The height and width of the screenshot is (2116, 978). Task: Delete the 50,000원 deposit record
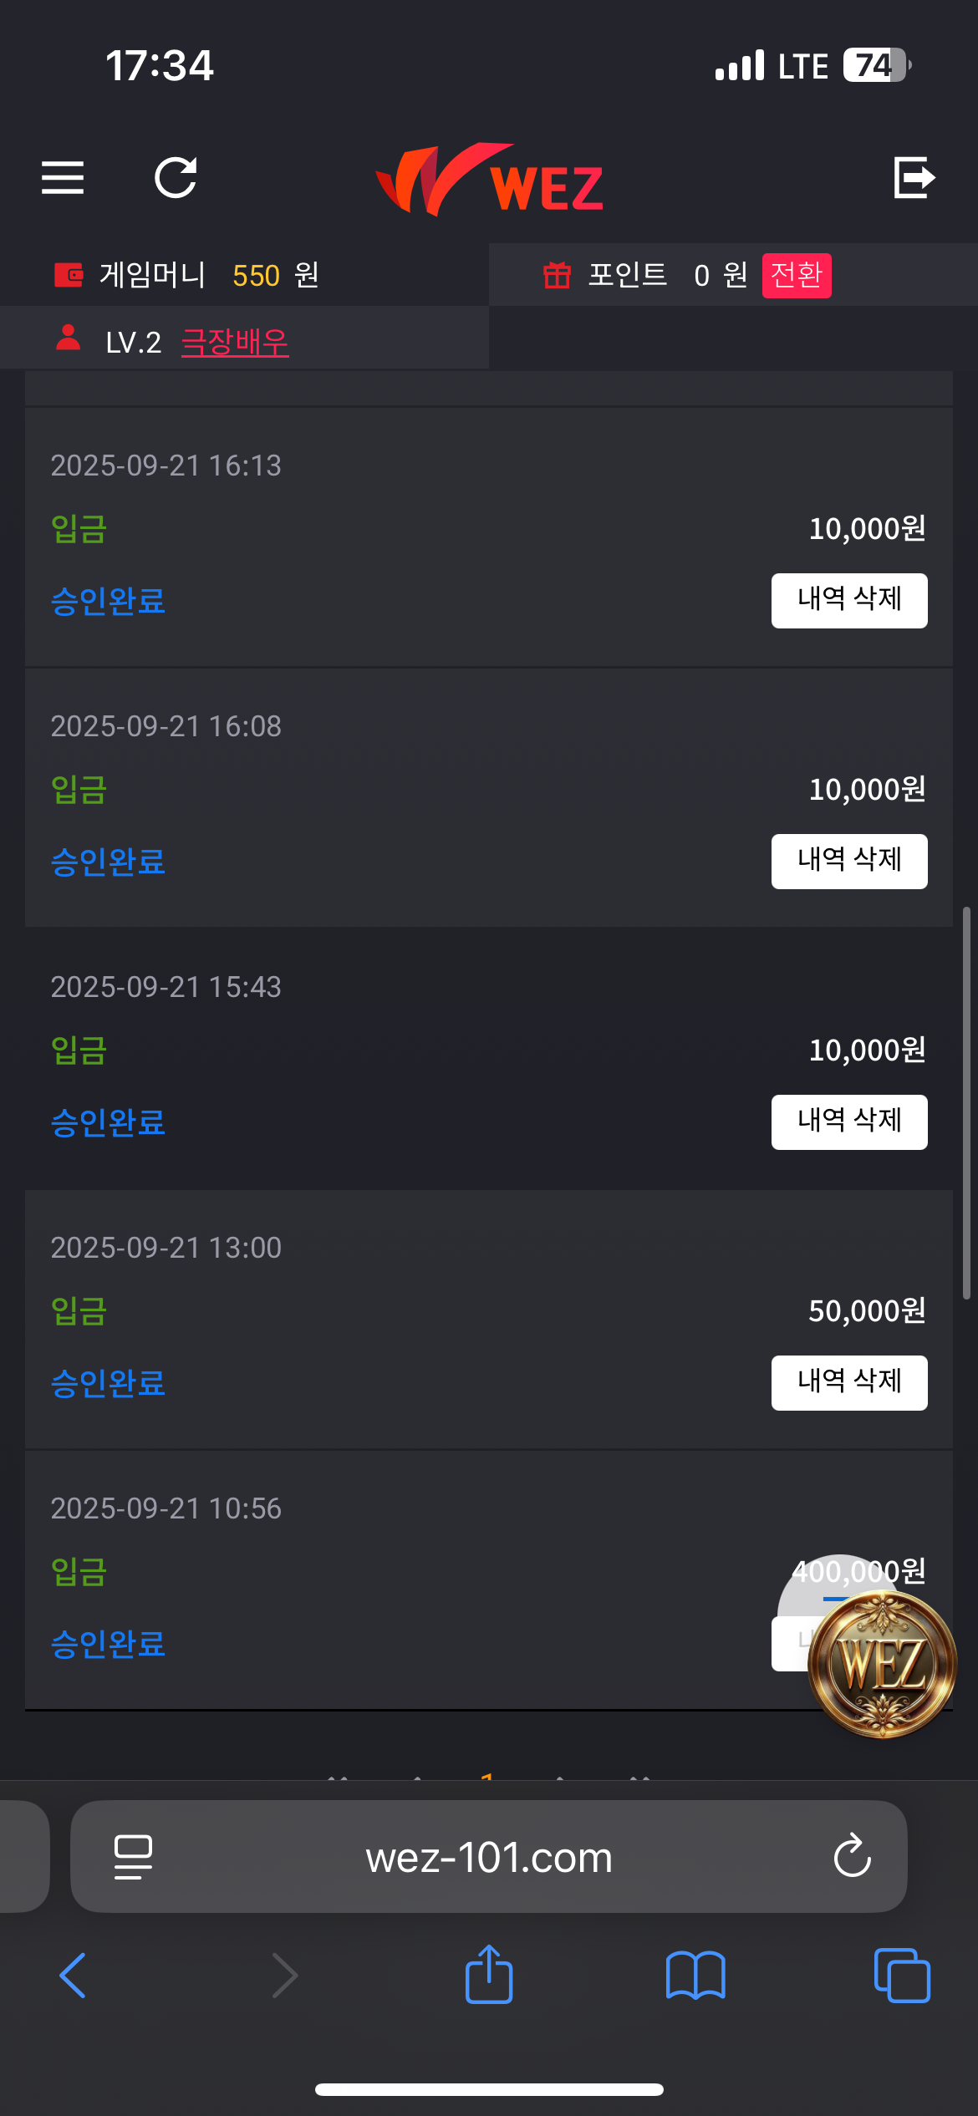click(849, 1382)
